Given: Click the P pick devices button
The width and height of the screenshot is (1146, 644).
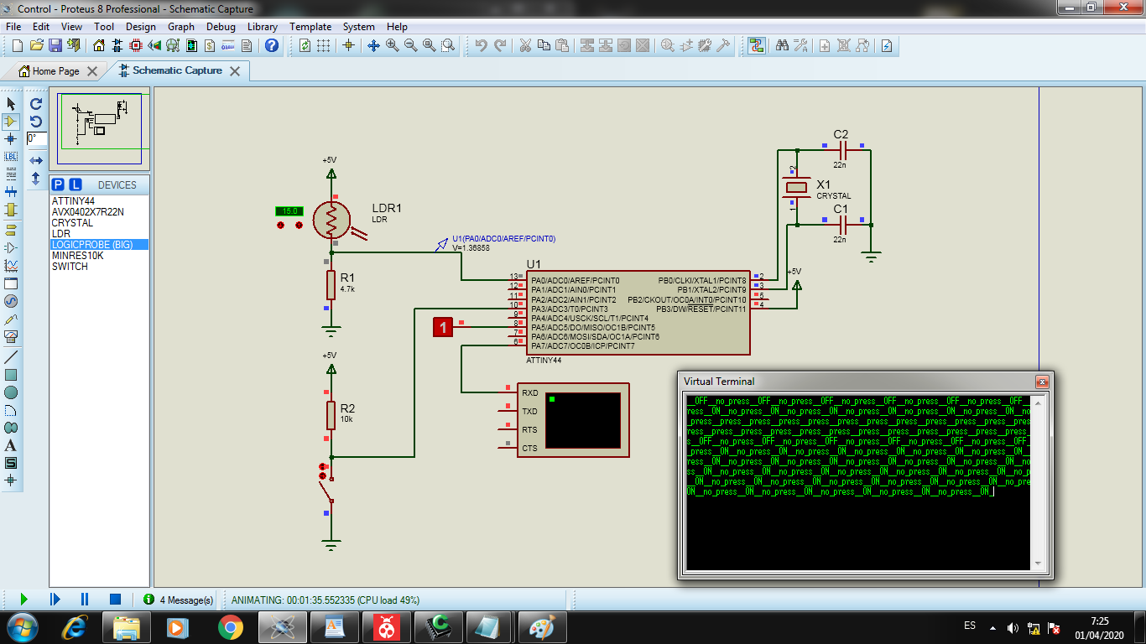Looking at the screenshot, I should coord(58,184).
